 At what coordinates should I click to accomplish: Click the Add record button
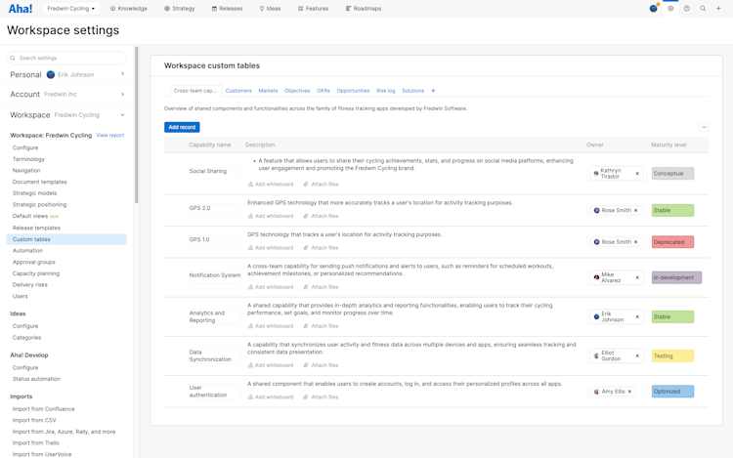[x=182, y=127]
